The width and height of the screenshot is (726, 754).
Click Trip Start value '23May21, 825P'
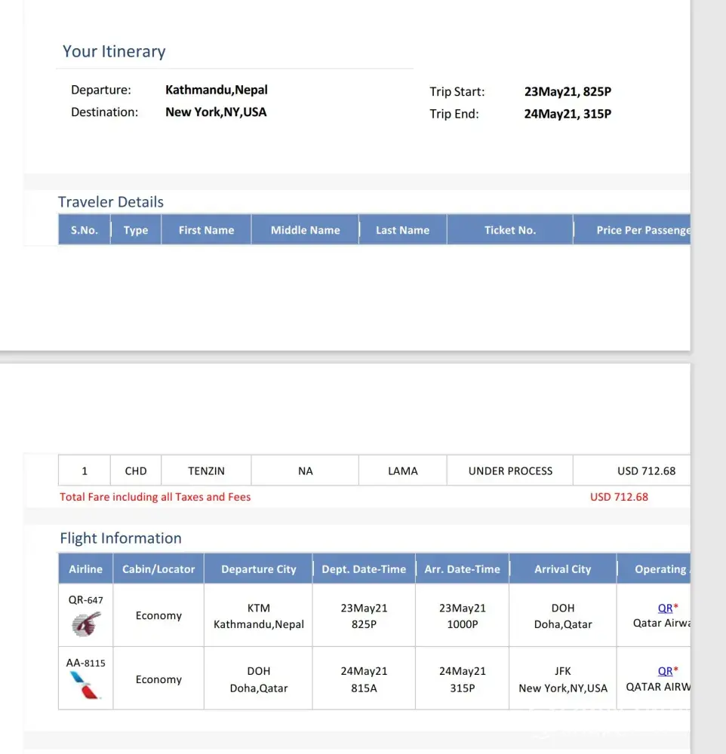[x=568, y=91]
